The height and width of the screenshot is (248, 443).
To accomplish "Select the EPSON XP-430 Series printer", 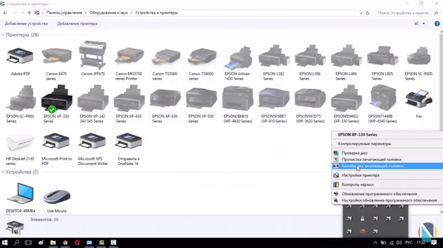I will click(x=129, y=98).
